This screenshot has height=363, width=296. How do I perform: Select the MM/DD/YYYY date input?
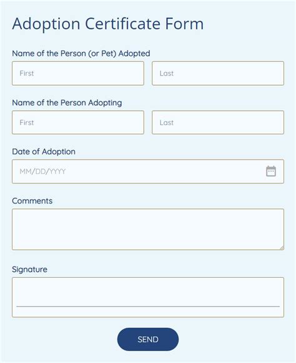[x=148, y=171]
